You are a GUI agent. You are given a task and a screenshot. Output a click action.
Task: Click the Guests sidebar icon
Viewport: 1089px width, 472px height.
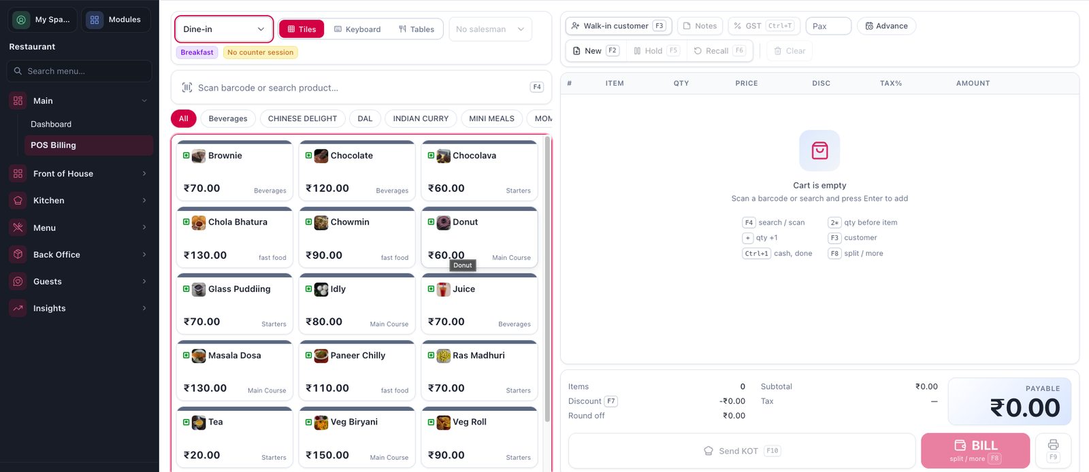pos(18,282)
